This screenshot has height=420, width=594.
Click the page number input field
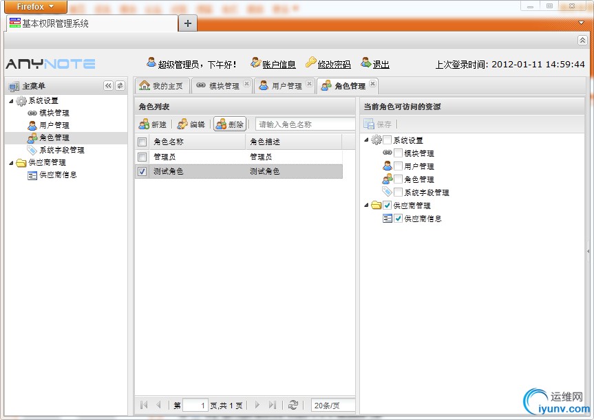click(195, 406)
